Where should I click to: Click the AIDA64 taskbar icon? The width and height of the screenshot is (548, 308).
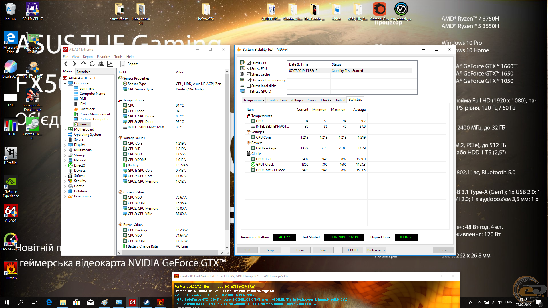pyautogui.click(x=133, y=302)
